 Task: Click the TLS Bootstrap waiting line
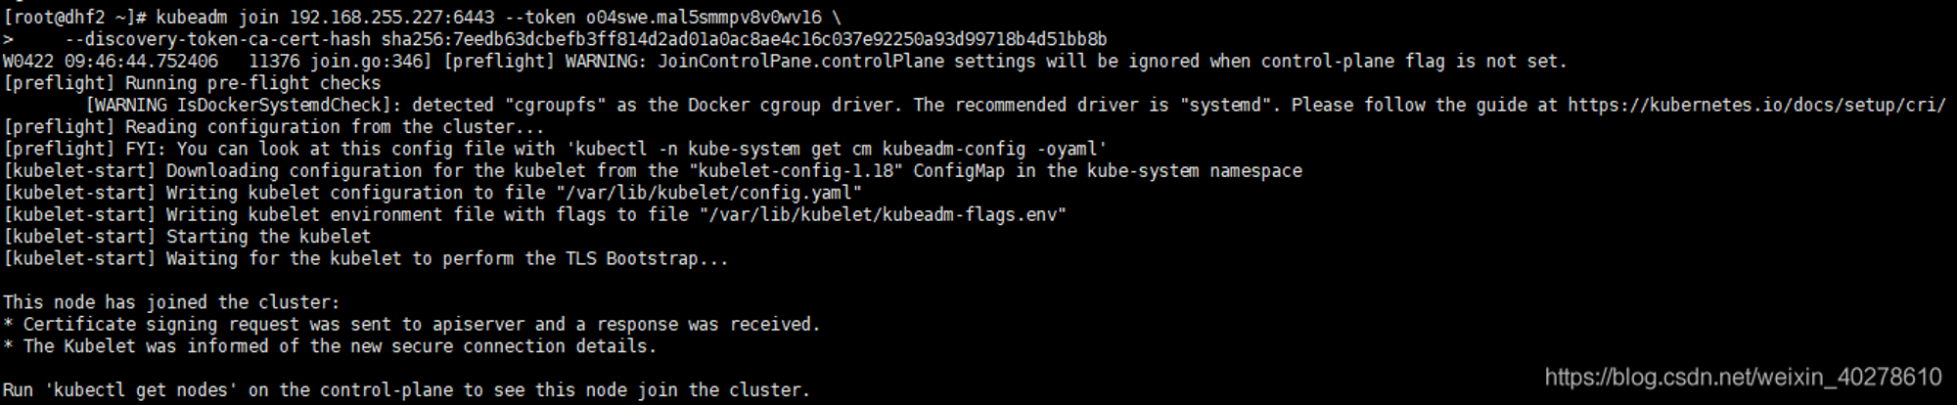pos(366,258)
